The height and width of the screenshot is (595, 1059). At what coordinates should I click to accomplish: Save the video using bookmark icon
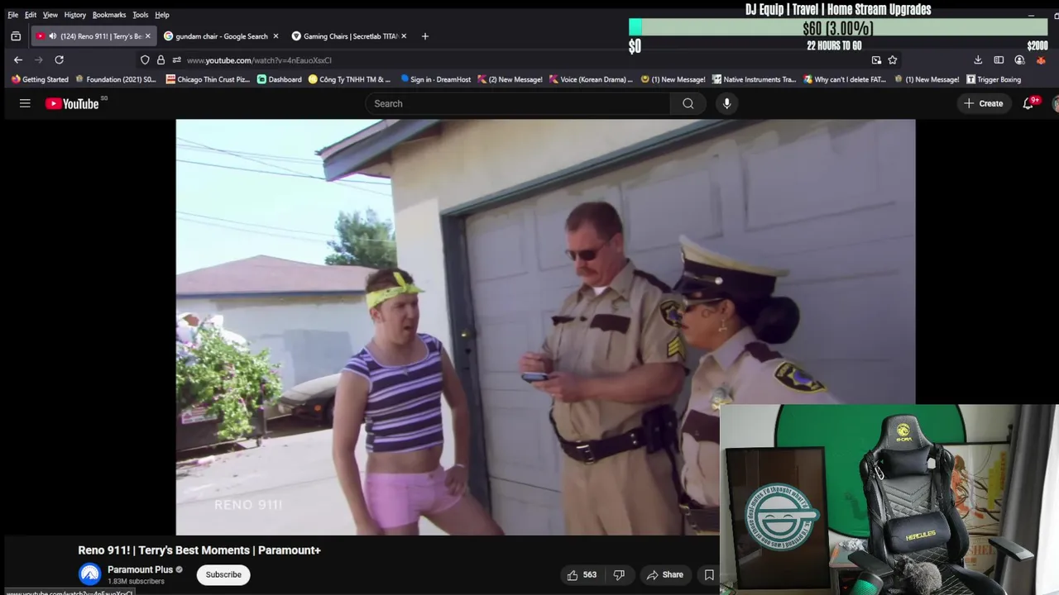(x=709, y=574)
